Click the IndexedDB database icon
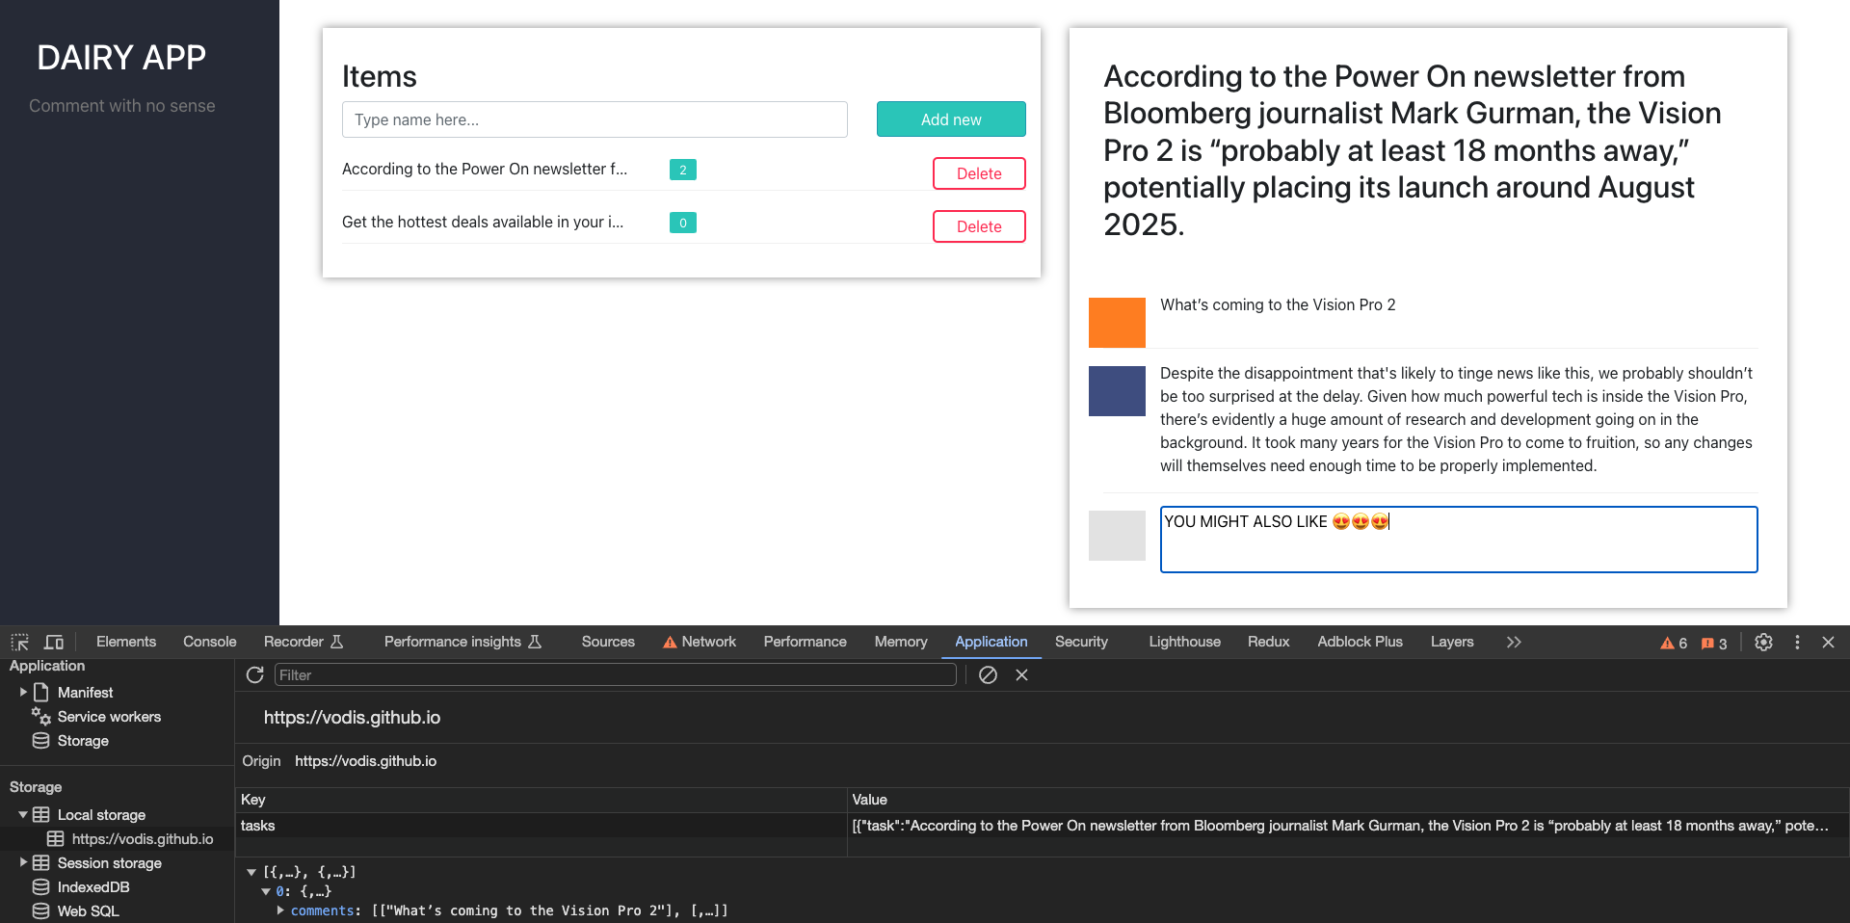 tap(40, 886)
